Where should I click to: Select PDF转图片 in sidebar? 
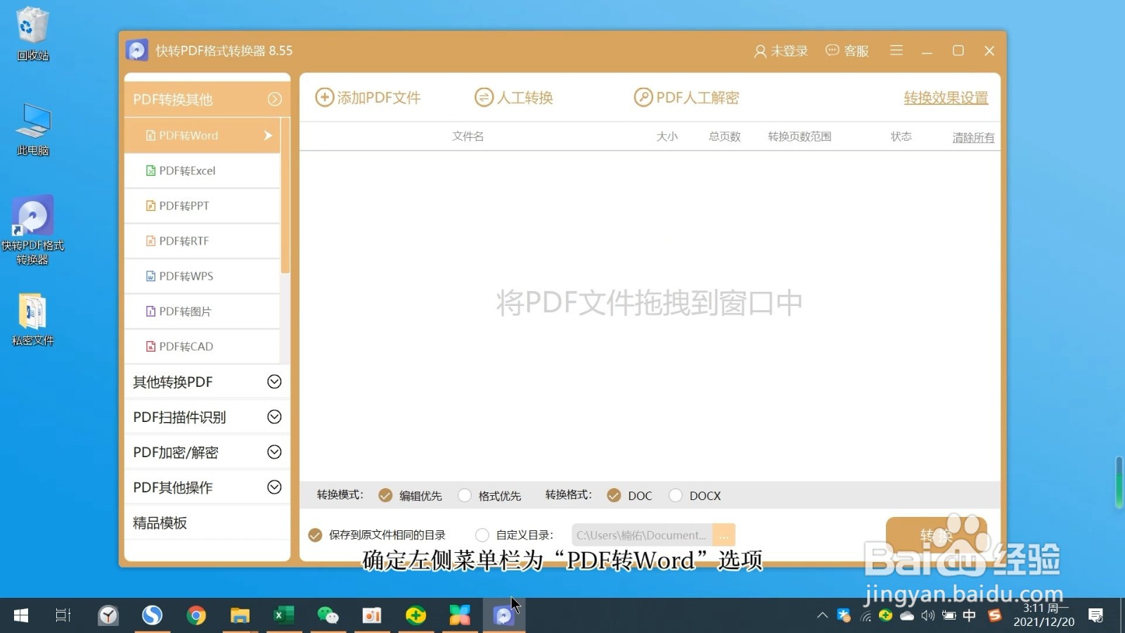(x=202, y=312)
